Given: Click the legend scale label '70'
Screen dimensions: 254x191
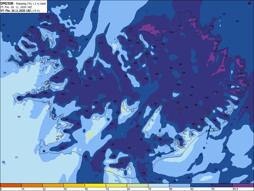Looking at the screenshot, I should click(x=150, y=189).
